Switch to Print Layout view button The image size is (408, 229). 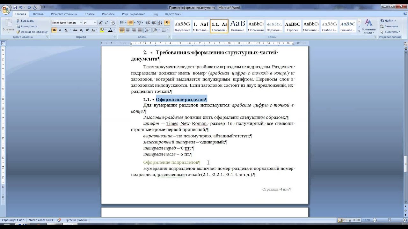click(x=340, y=220)
